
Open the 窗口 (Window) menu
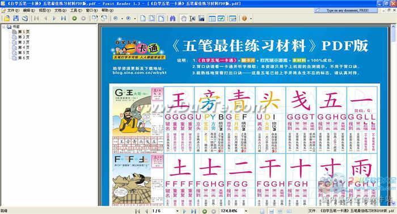(x=92, y=10)
